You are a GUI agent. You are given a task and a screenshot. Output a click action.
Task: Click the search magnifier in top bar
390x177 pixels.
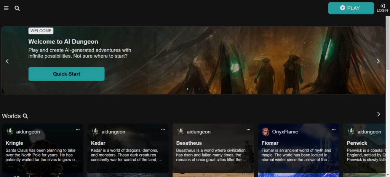point(17,8)
